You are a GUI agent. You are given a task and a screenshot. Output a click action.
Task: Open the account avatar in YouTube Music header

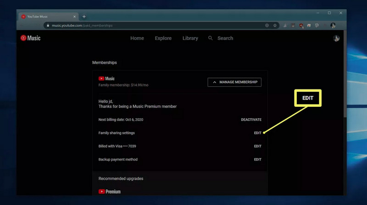point(336,38)
